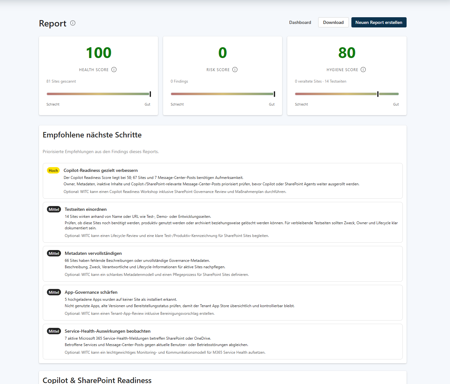Click the M365 Service Health monitoring optional note
The width and height of the screenshot is (450, 384).
click(x=165, y=352)
